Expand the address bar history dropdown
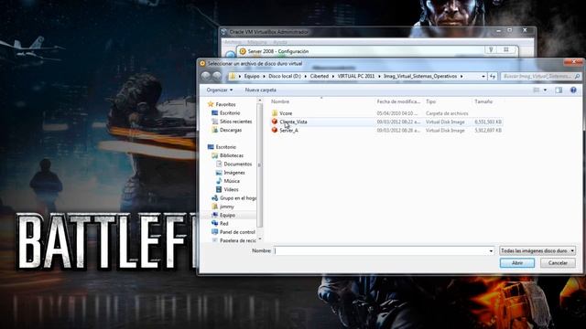This screenshot has width=586, height=329. (483, 76)
